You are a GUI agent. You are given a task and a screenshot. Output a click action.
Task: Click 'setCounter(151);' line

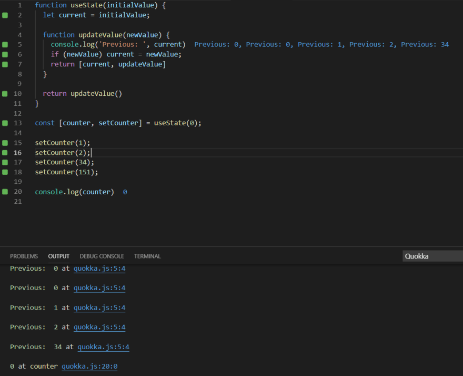coord(66,172)
